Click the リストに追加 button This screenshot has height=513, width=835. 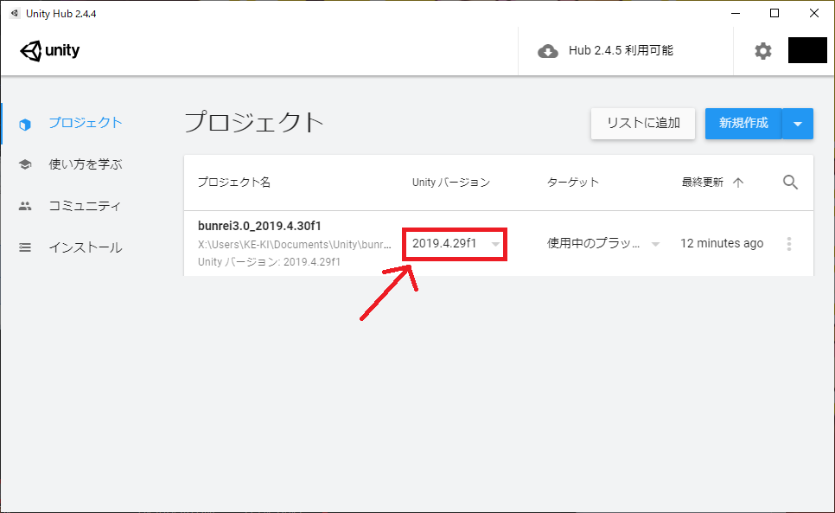click(643, 124)
